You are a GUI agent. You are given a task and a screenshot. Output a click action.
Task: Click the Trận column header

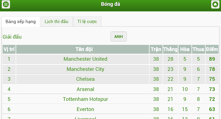(156, 49)
